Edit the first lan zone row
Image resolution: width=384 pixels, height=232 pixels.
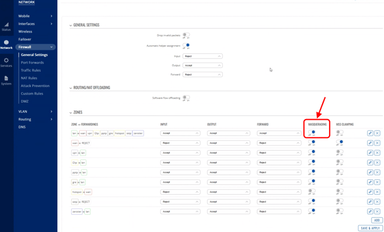coord(370,133)
